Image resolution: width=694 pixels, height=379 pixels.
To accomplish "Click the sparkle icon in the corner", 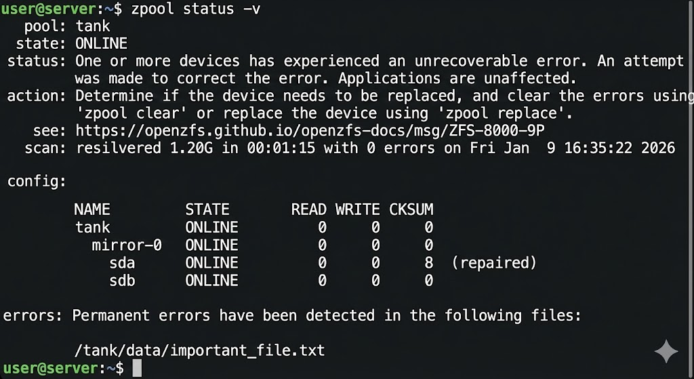I will pos(666,352).
